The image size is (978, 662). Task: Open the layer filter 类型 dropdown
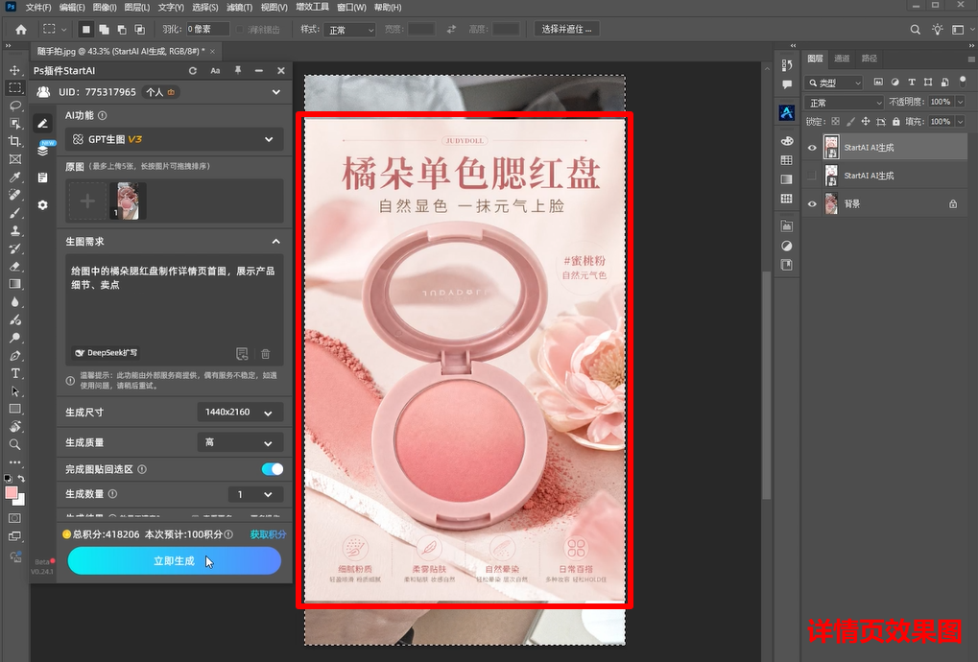coord(833,83)
